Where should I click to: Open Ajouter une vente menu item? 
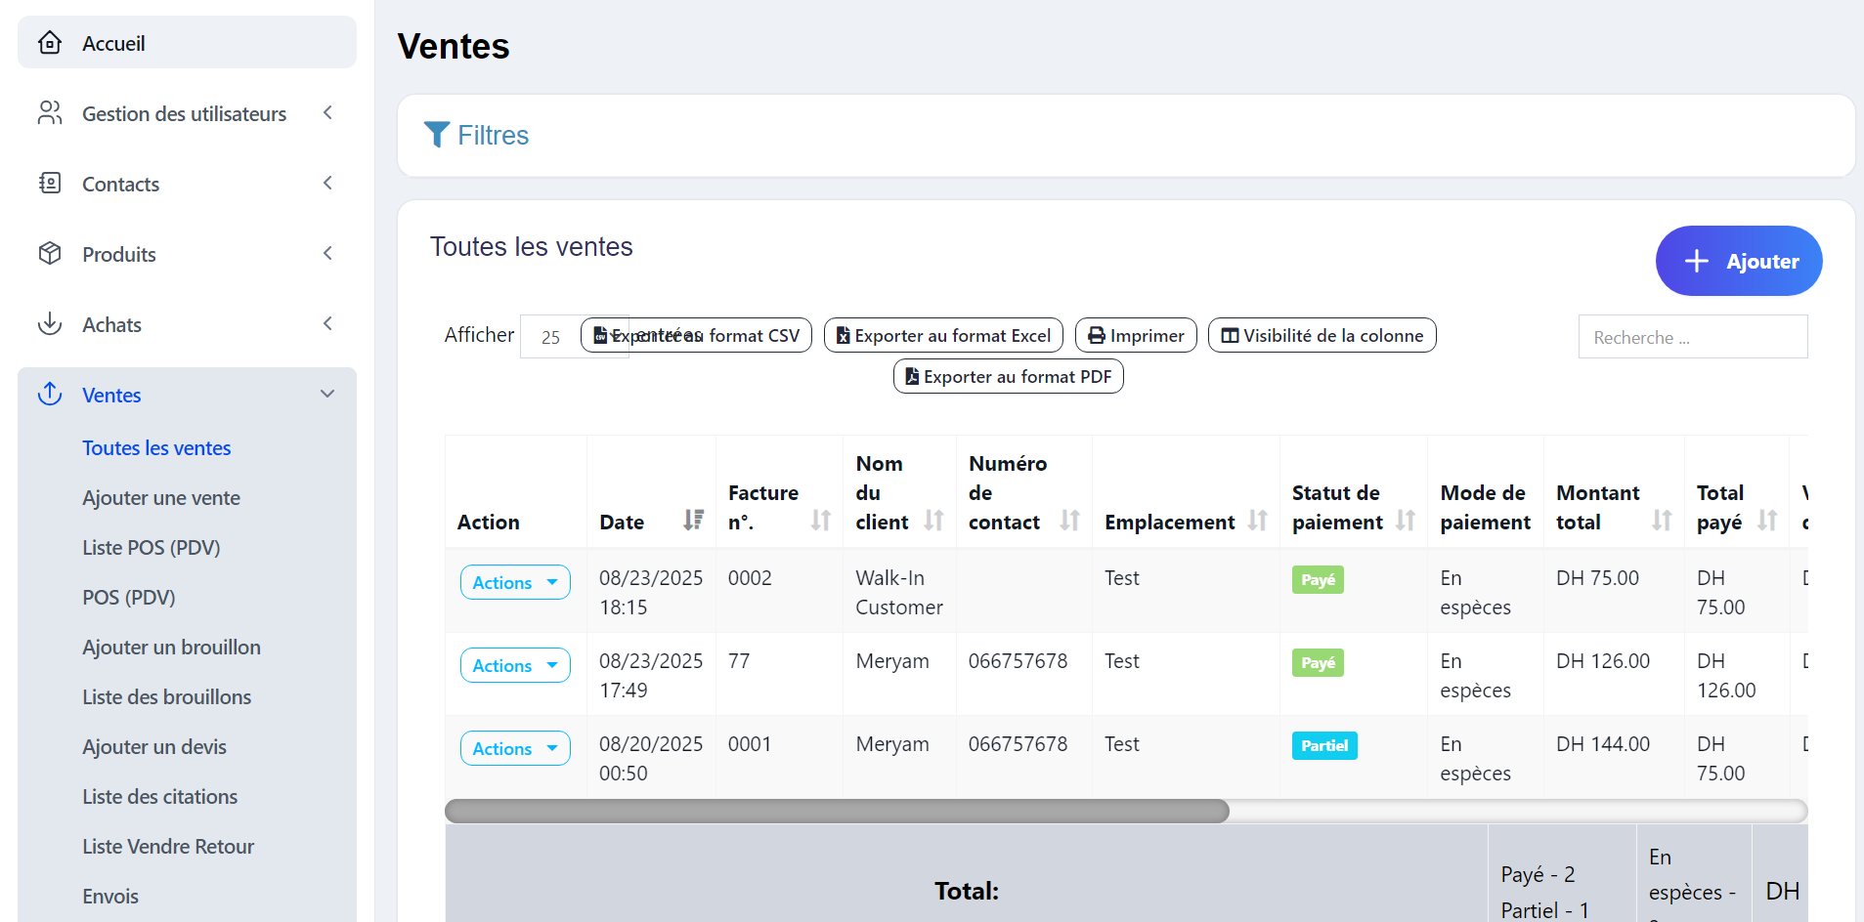[x=161, y=498]
